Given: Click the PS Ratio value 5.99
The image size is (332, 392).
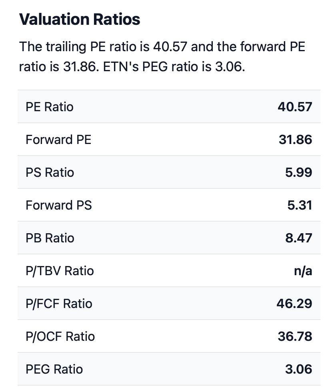Looking at the screenshot, I should [x=299, y=172].
